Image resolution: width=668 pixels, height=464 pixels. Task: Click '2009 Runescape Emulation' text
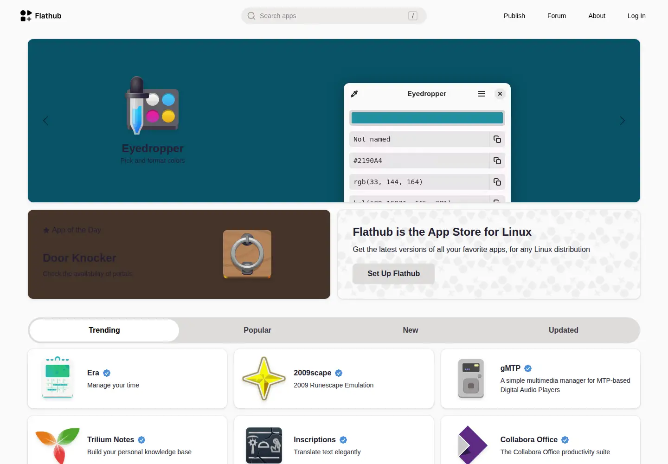pyautogui.click(x=334, y=385)
